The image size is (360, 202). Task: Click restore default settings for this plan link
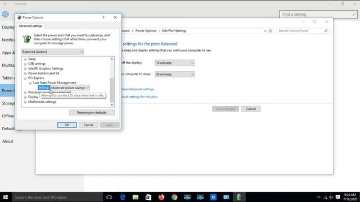pyautogui.click(x=139, y=97)
